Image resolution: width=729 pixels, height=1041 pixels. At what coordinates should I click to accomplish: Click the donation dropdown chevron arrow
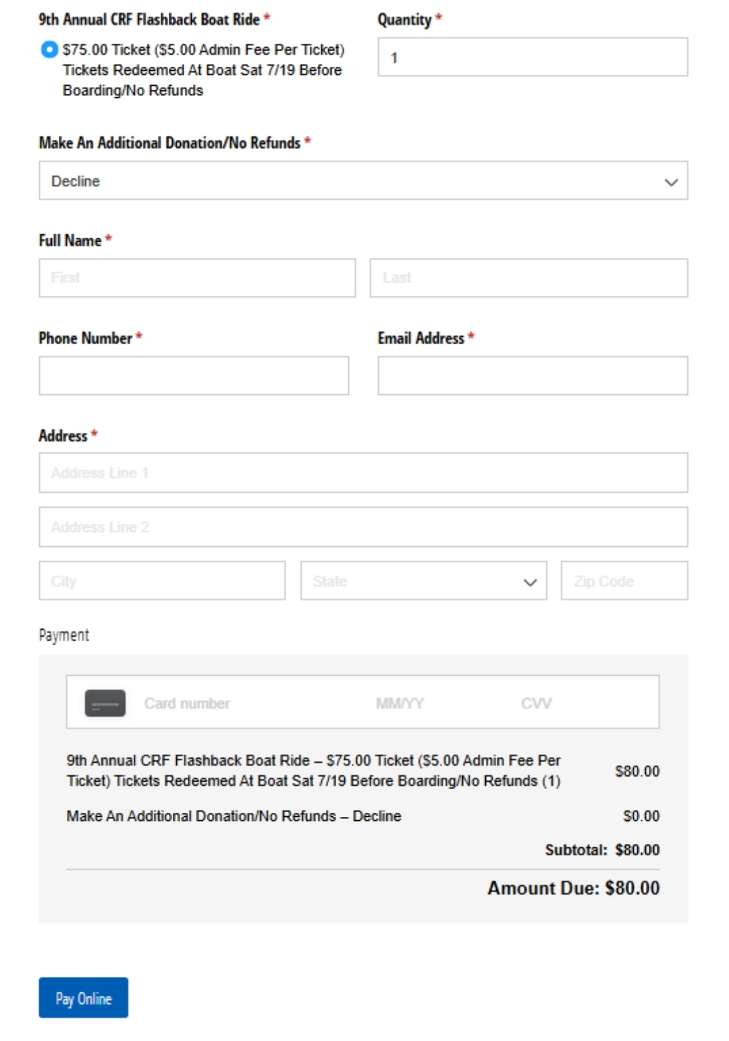click(671, 182)
